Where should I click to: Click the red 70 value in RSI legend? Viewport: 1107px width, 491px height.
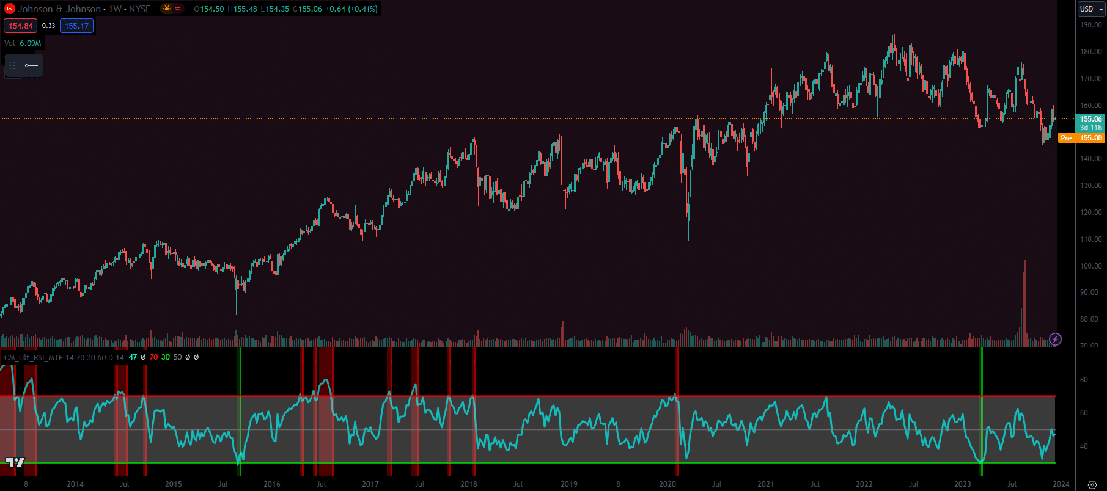click(x=153, y=357)
